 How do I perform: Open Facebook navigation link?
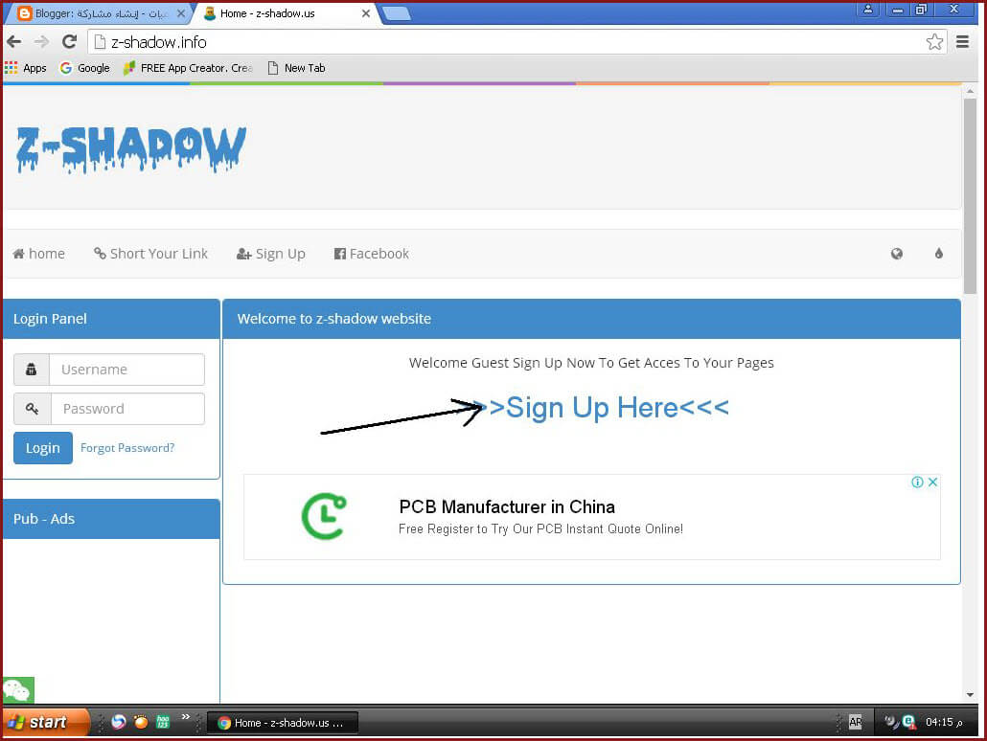(372, 254)
